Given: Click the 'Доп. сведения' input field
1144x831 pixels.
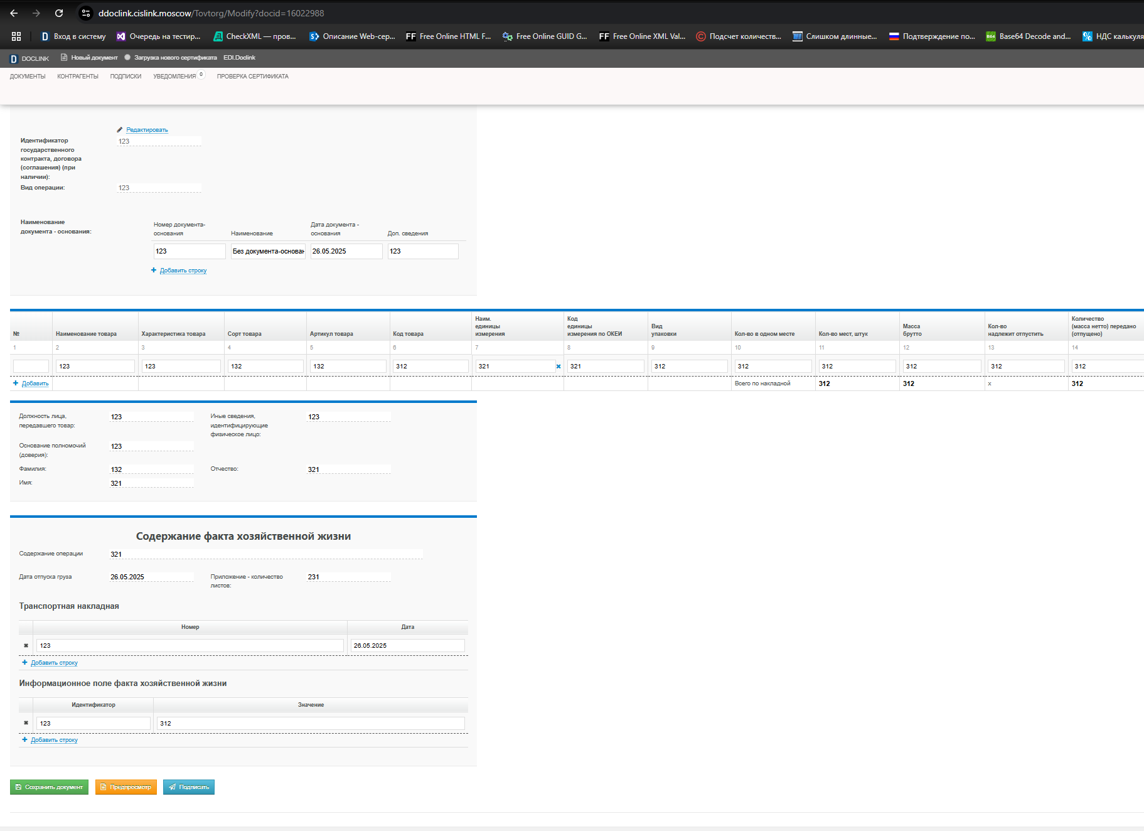Looking at the screenshot, I should point(423,251).
